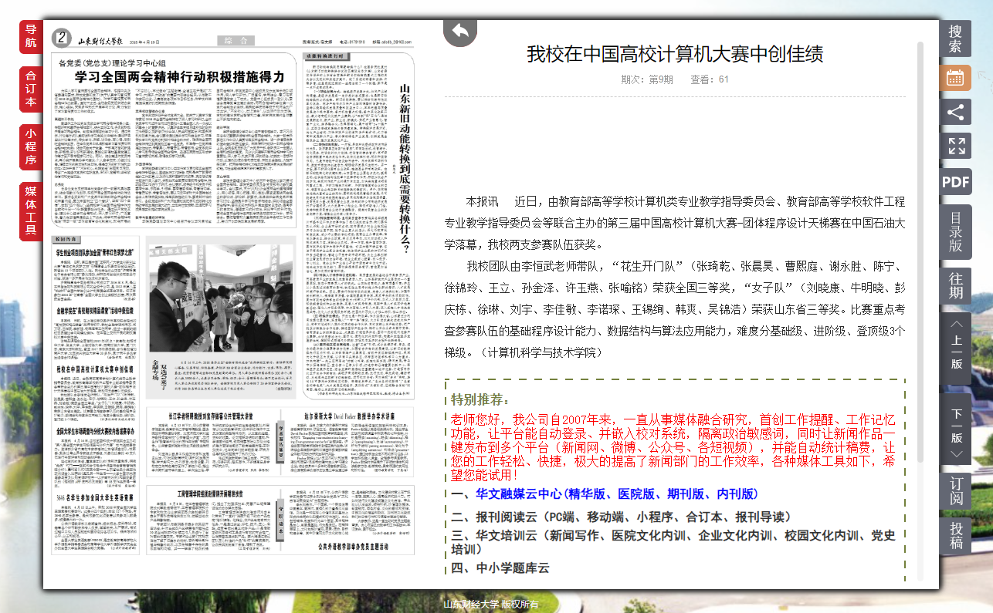Click 四、中小学题库云 line
Image resolution: width=993 pixels, height=613 pixels.
click(x=500, y=568)
